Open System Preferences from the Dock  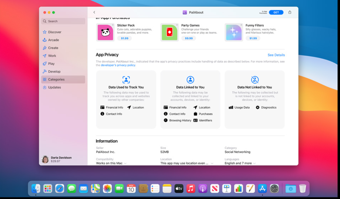[x=274, y=188]
